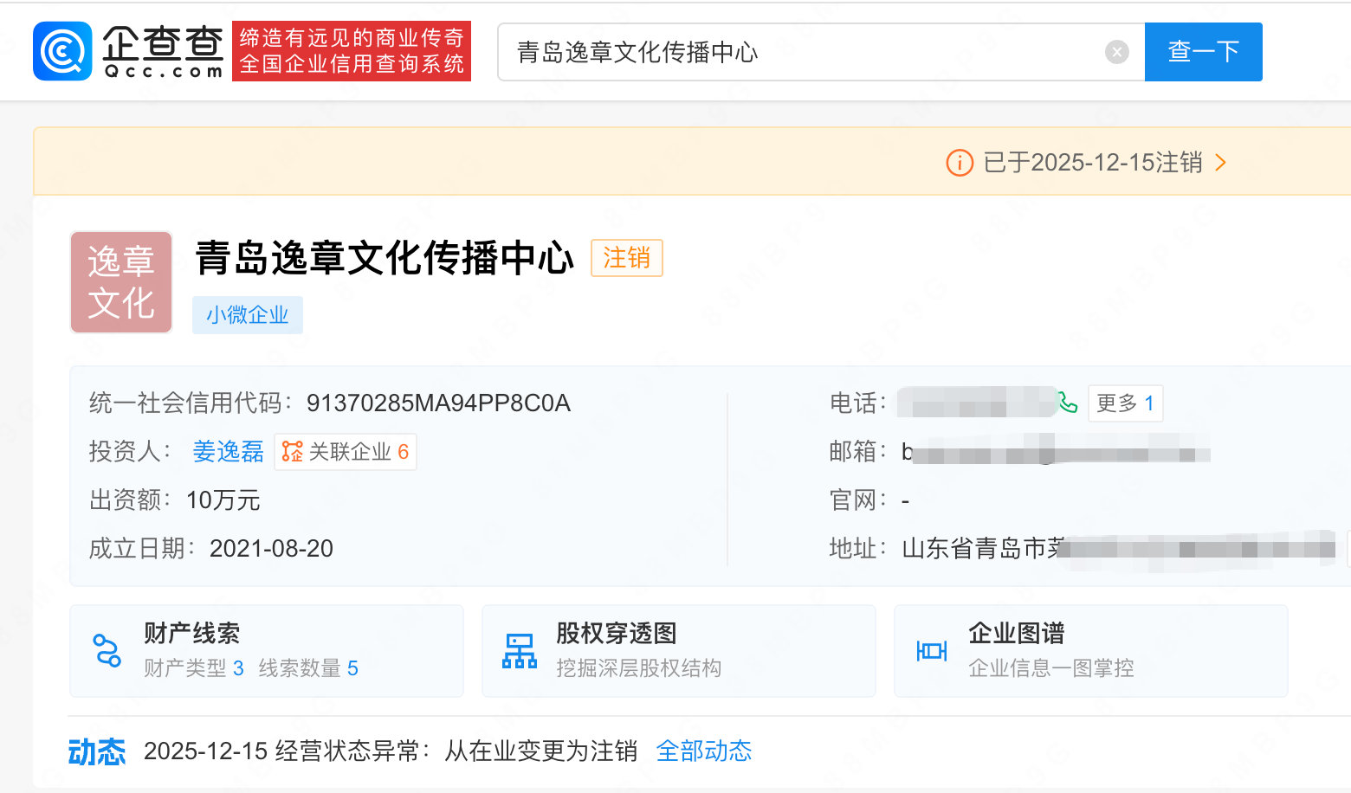Click the 小微企业 tag
This screenshot has height=793, width=1351.
coord(248,315)
